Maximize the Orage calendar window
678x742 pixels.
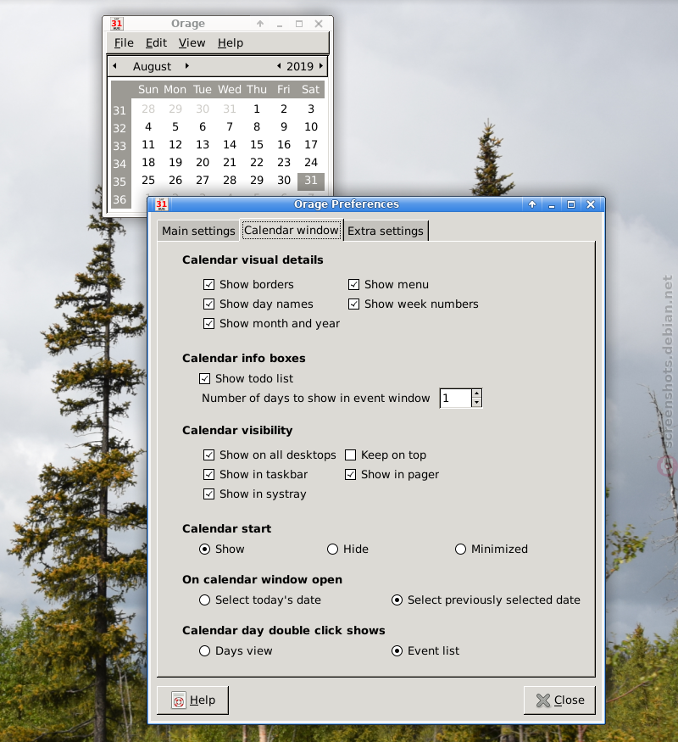click(299, 24)
